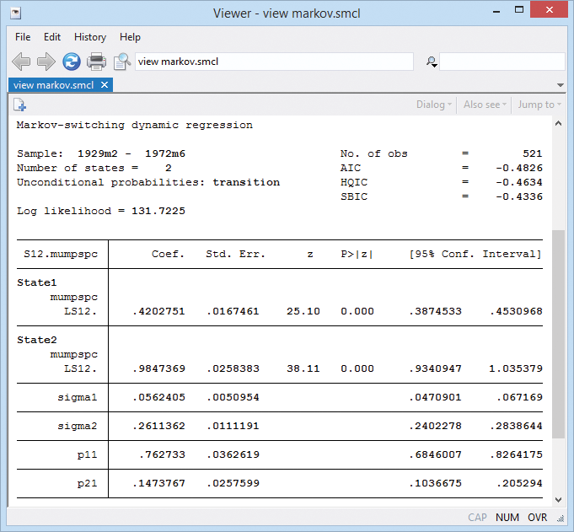574x532 pixels.
Task: Click the p11 row label
Action: click(87, 455)
